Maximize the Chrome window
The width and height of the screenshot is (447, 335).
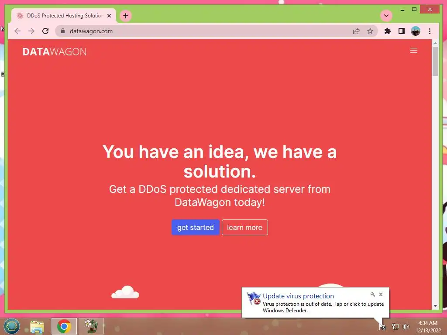click(414, 10)
